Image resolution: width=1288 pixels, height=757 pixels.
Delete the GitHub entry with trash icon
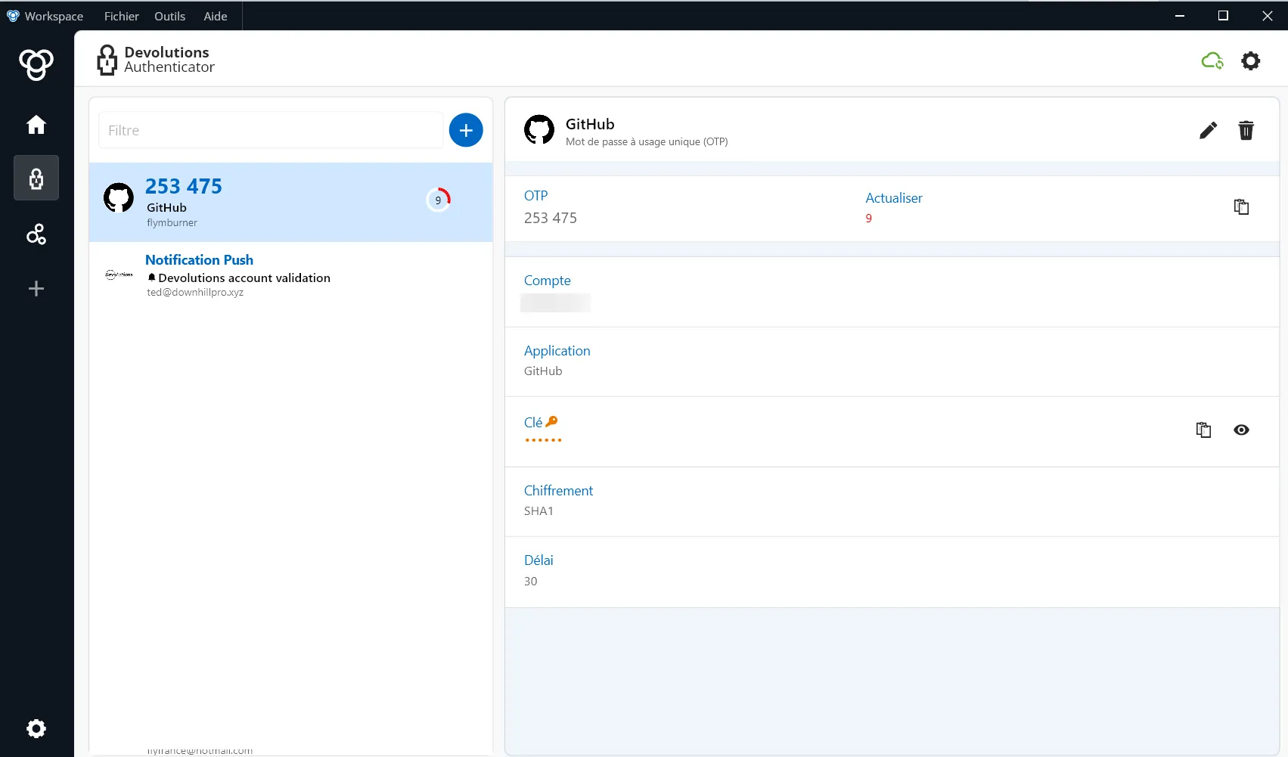(1246, 131)
